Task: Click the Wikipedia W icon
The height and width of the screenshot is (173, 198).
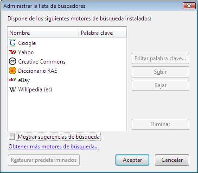Action: click(x=13, y=90)
